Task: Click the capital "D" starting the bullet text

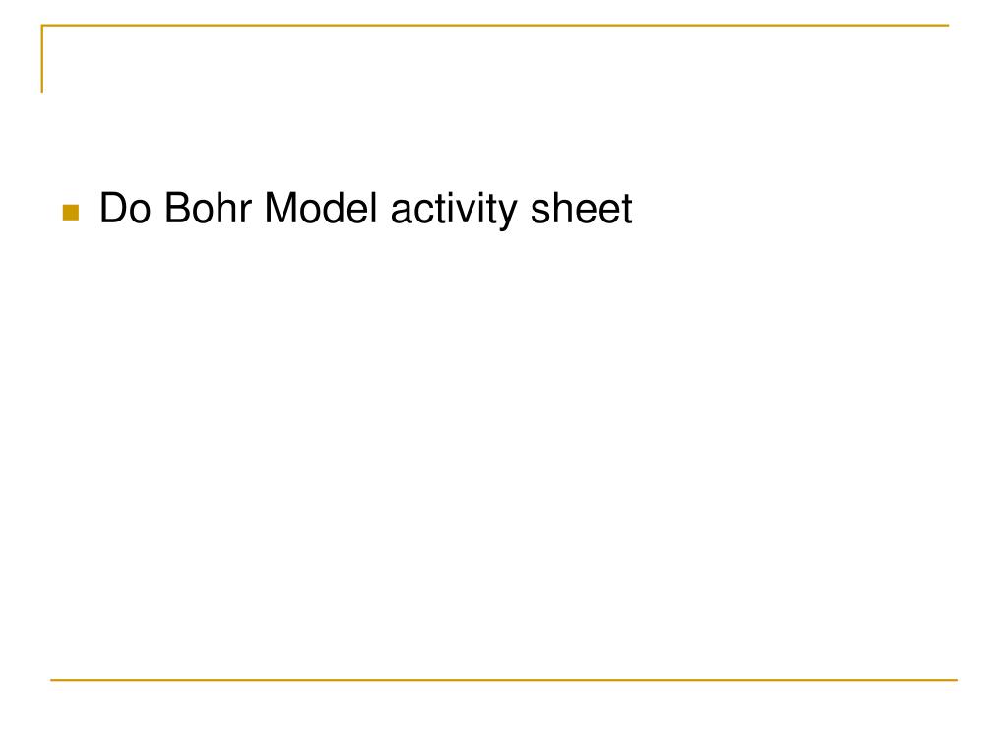Action: [x=112, y=209]
